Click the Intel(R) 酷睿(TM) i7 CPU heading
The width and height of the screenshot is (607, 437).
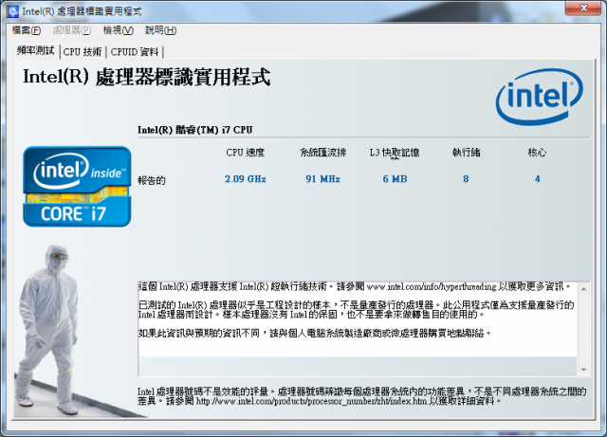click(x=195, y=130)
